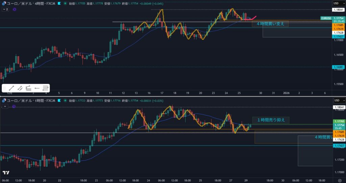The image size is (346, 183).
Task: Grab the floating toolbar drag handle
Action: (x=4, y=88)
